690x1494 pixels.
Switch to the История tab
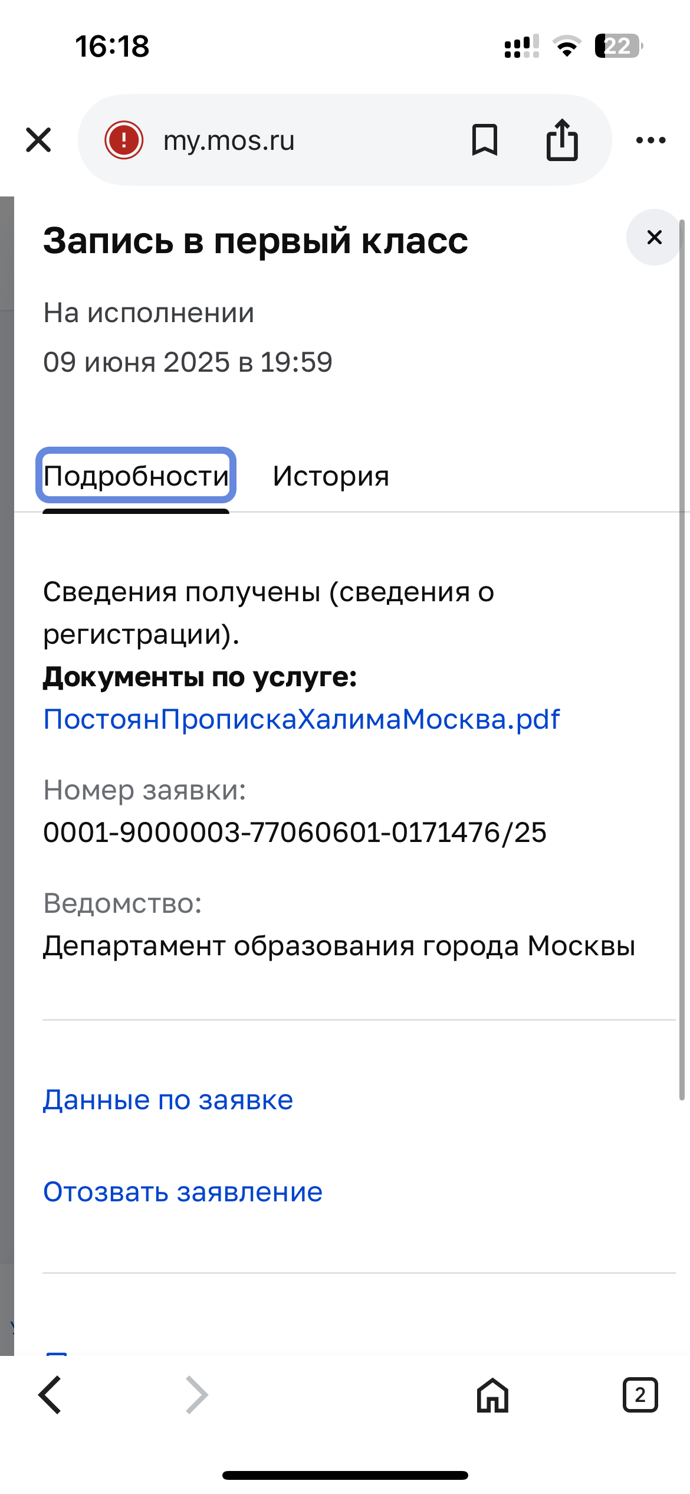click(331, 476)
